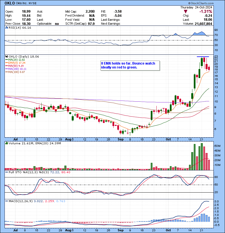Click the Stochastic %D value 80.40

tap(66, 172)
